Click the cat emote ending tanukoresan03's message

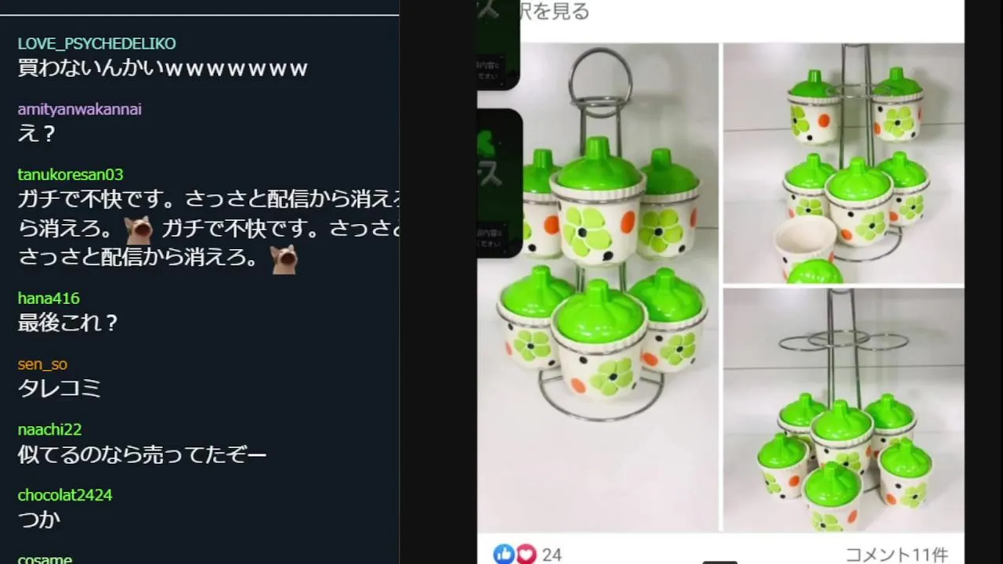pos(284,258)
